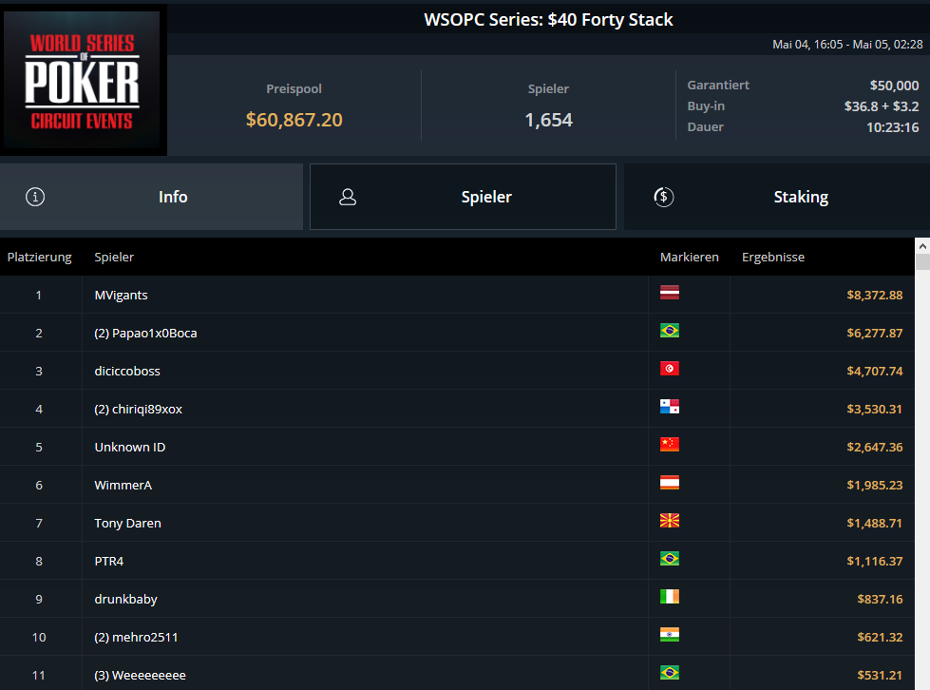Click the Markieren column header
The width and height of the screenshot is (930, 690).
[x=690, y=257]
